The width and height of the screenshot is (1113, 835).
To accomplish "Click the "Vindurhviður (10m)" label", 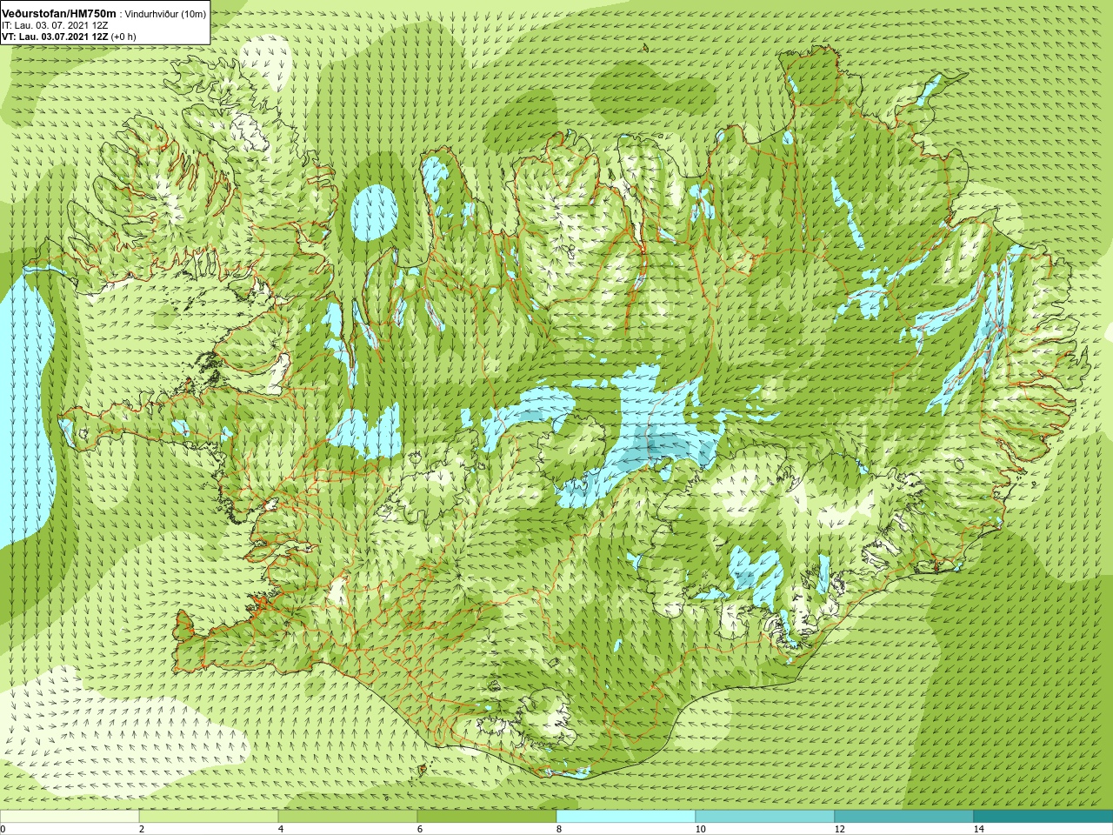I will [x=166, y=15].
